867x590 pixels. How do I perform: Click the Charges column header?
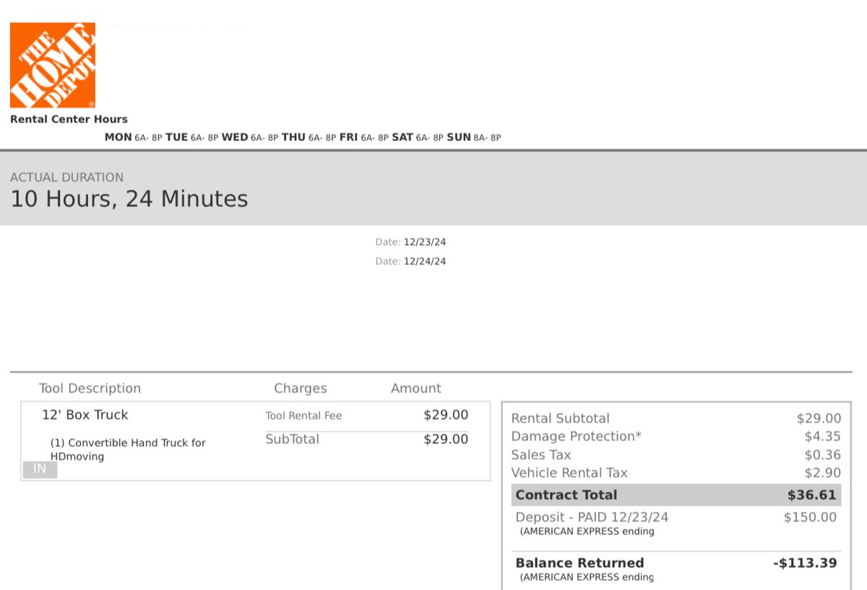pos(301,388)
